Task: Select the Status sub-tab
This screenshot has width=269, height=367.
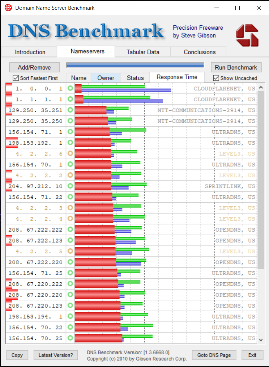Action: click(x=135, y=78)
